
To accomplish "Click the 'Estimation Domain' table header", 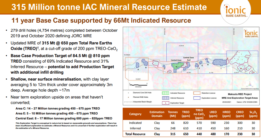I will click(157, 114).
